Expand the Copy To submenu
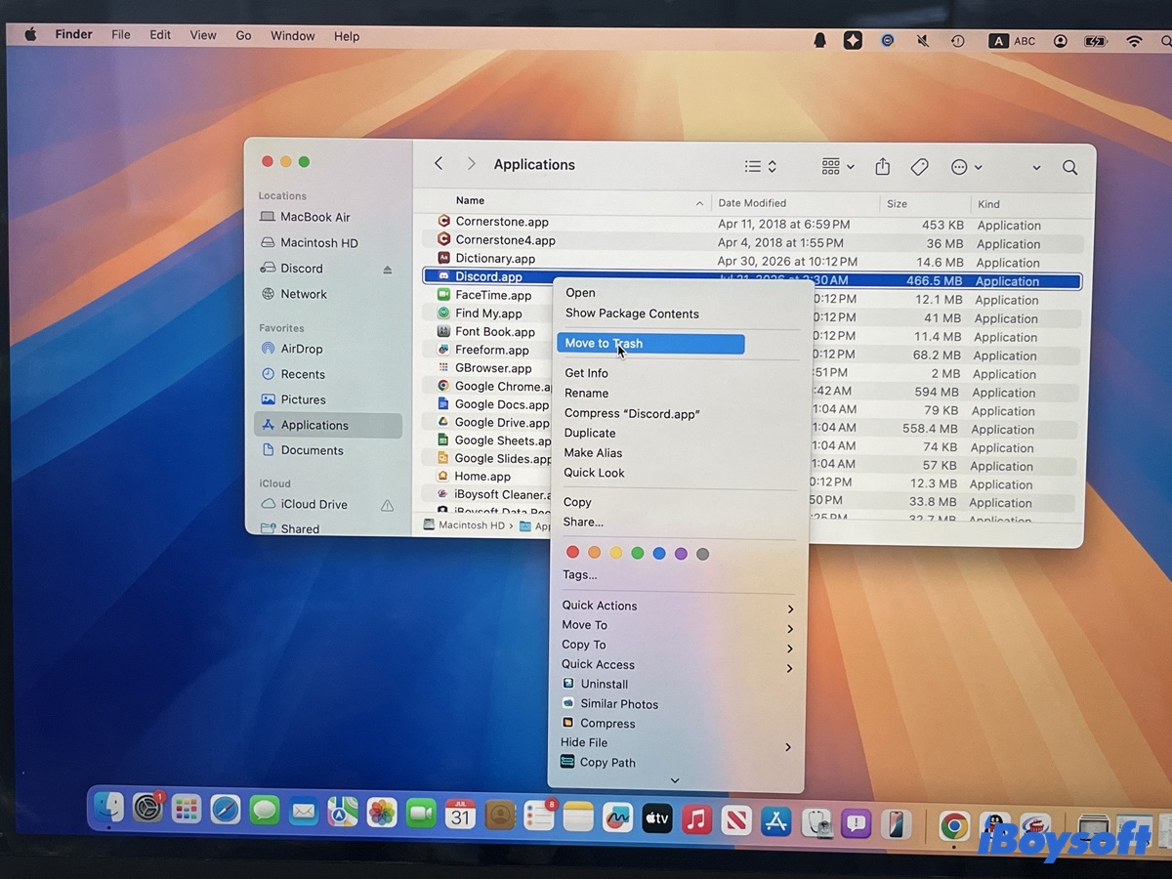This screenshot has height=879, width=1172. pyautogui.click(x=678, y=645)
